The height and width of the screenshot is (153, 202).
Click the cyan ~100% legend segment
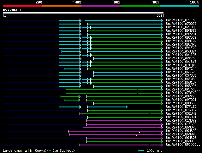(x=180, y=6)
